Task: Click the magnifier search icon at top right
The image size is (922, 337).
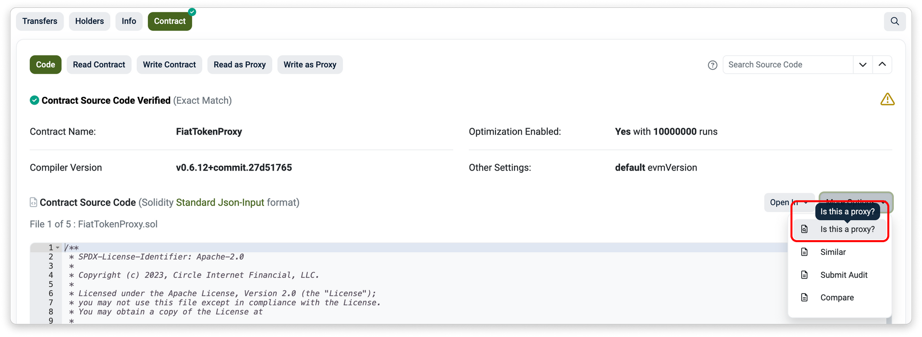Action: [894, 21]
